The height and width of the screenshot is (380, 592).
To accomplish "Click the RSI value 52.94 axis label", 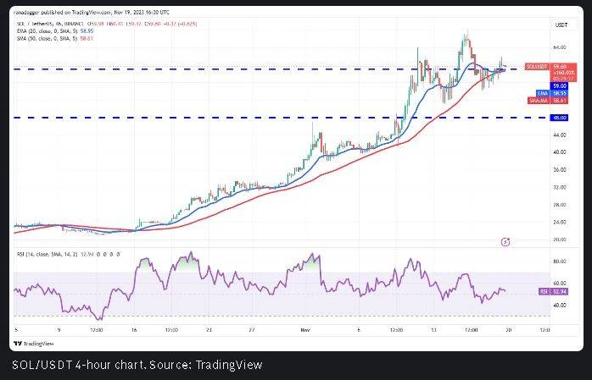I will tap(560, 292).
